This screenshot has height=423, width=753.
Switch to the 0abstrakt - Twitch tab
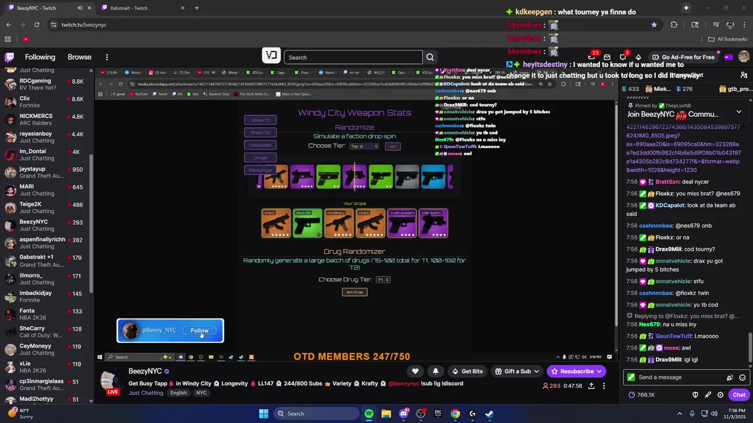coord(142,8)
